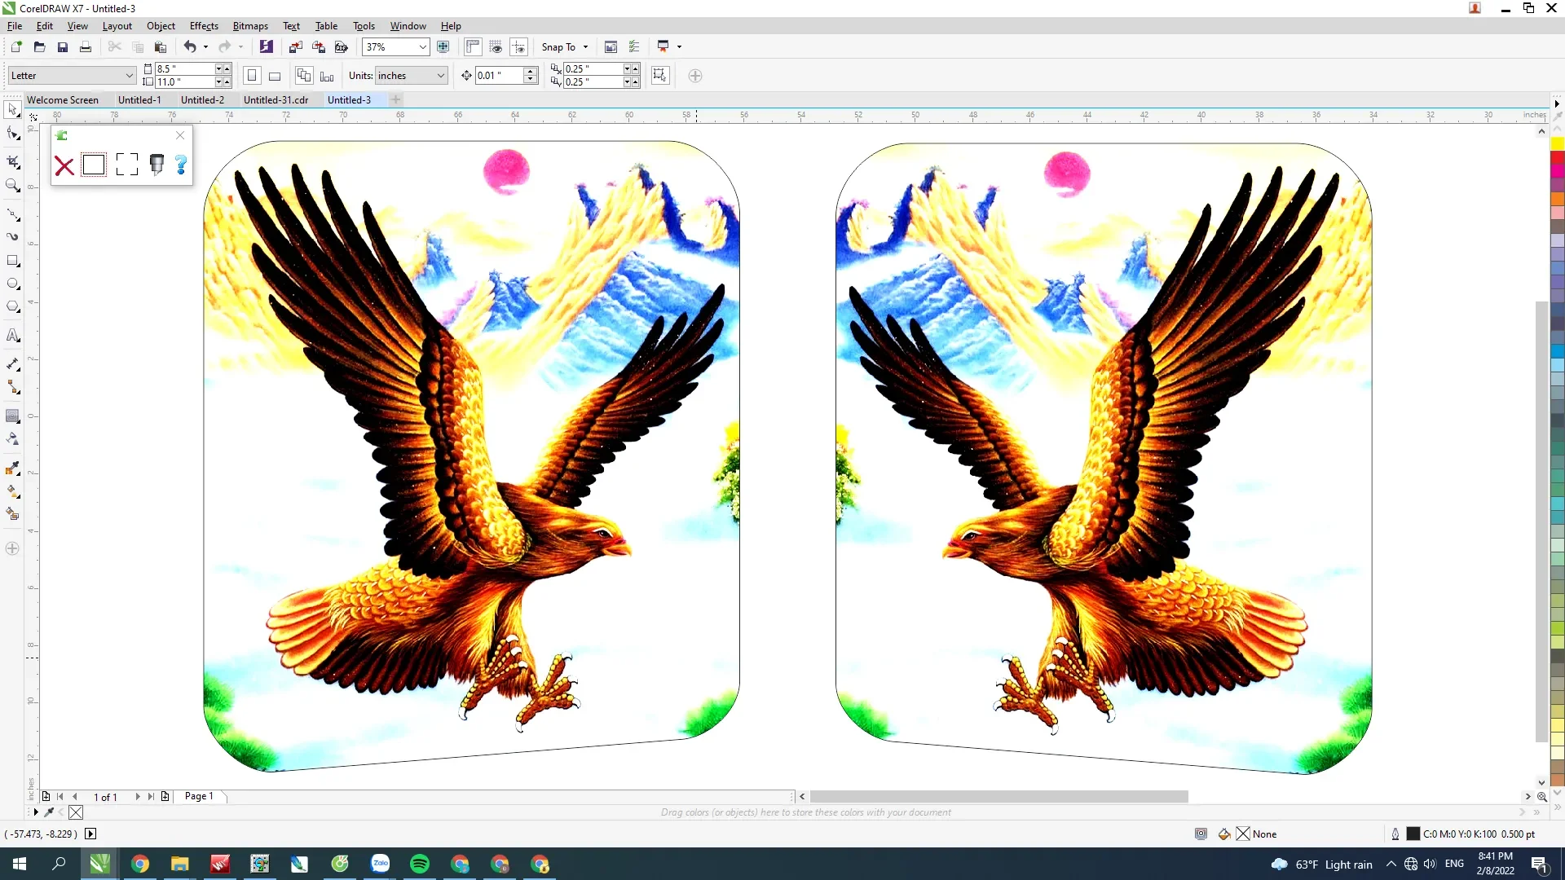Expand the application launcher dropdown arrow

coord(679,47)
